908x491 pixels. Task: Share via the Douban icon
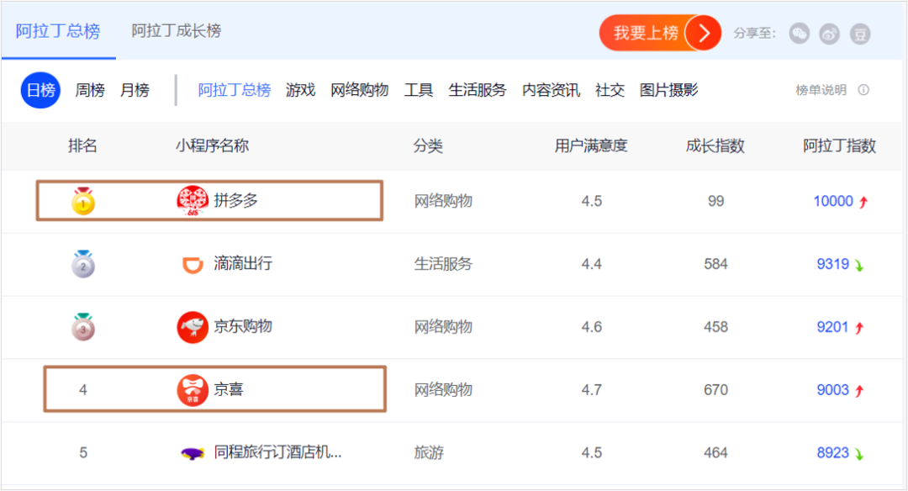click(x=860, y=34)
